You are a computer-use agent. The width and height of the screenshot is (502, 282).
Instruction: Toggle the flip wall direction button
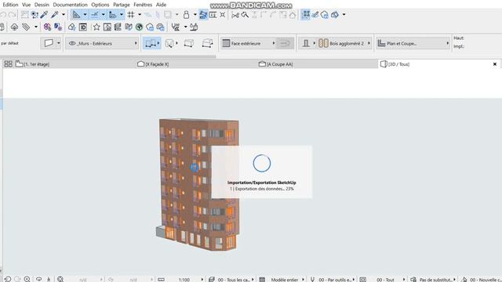(285, 43)
